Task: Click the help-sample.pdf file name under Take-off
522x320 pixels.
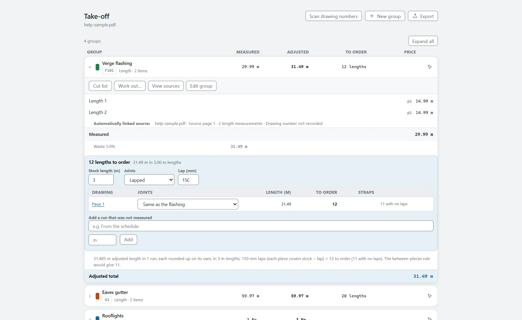Action: [100, 25]
